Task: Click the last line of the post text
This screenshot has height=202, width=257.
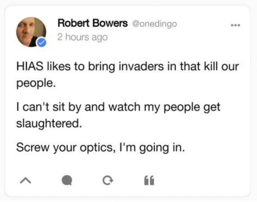Action: tap(100, 147)
